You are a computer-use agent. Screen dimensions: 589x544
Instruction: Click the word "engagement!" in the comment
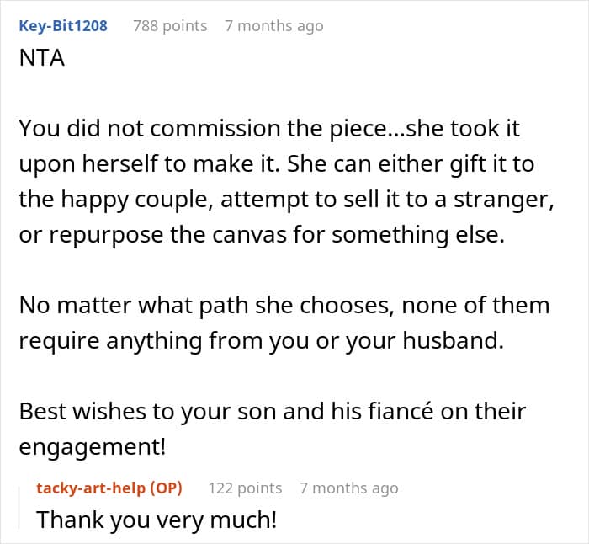pyautogui.click(x=93, y=447)
